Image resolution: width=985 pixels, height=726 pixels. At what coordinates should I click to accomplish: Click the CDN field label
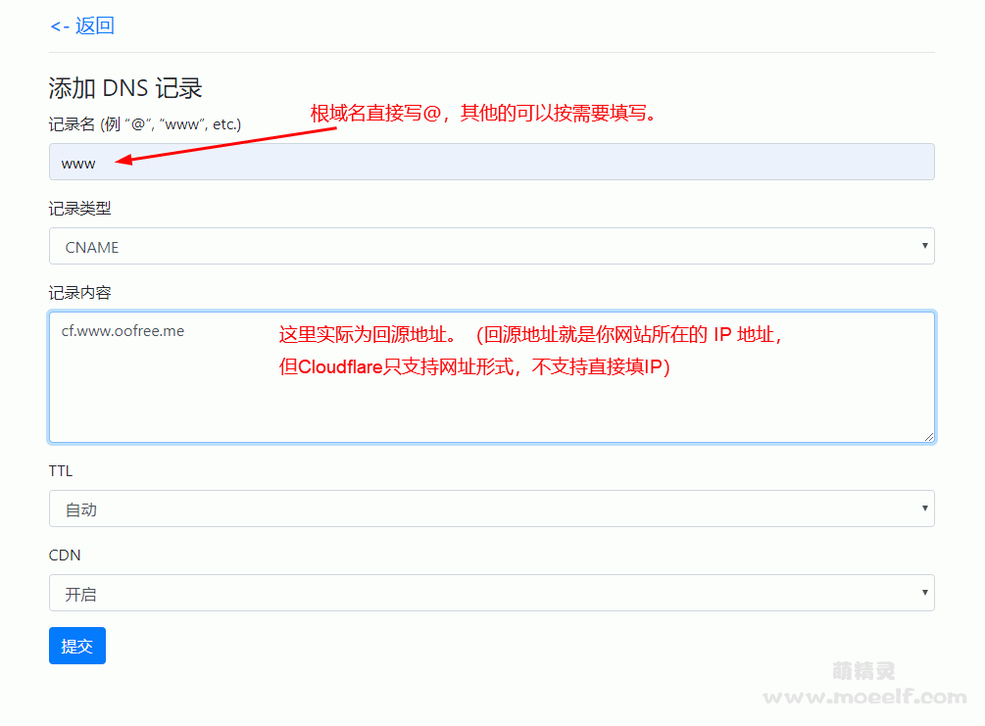(x=65, y=556)
